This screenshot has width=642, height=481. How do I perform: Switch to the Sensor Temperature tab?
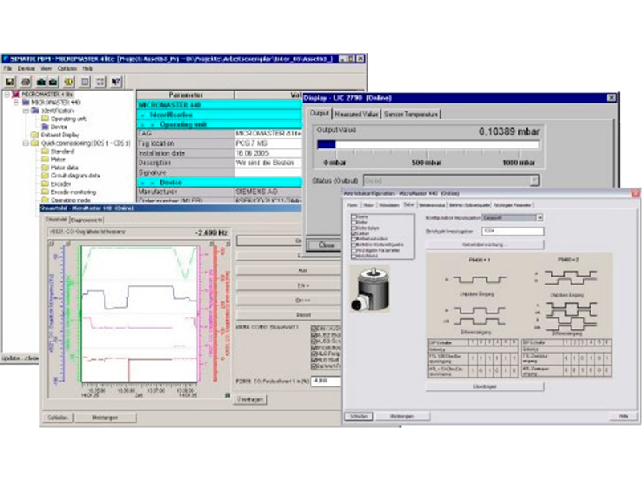[411, 114]
